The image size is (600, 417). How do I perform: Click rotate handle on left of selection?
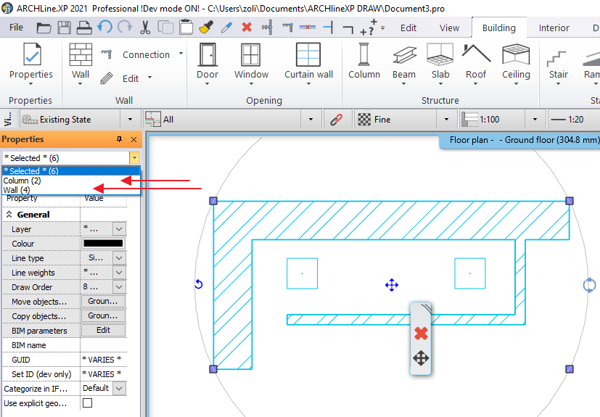199,284
